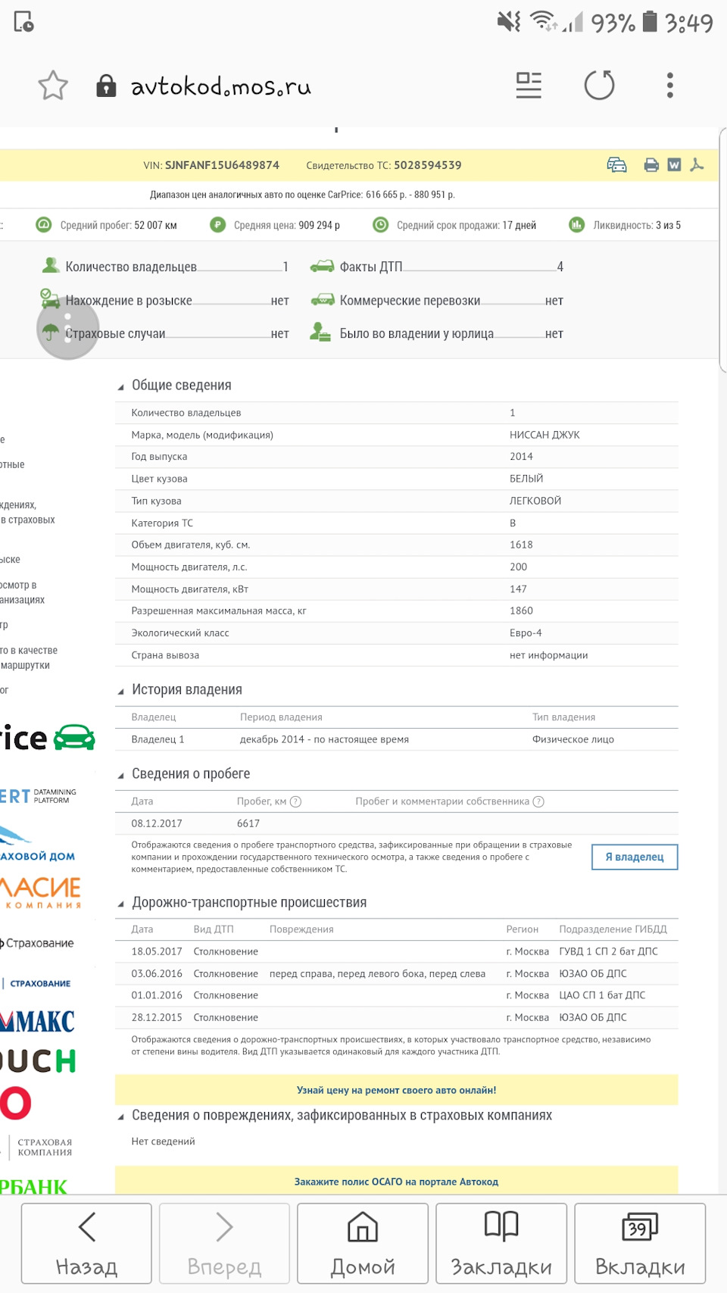This screenshot has width=727, height=1293.
Task: Open Вкладки tabs list
Action: pyautogui.click(x=640, y=1243)
